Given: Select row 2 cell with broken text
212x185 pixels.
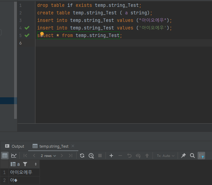Looking at the screenshot, I should 24,180.
